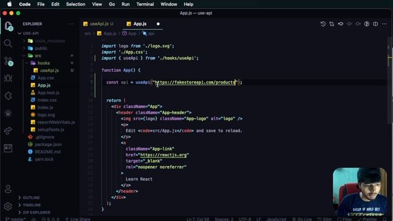
Task: Open the Go menu
Action: click(112, 4)
